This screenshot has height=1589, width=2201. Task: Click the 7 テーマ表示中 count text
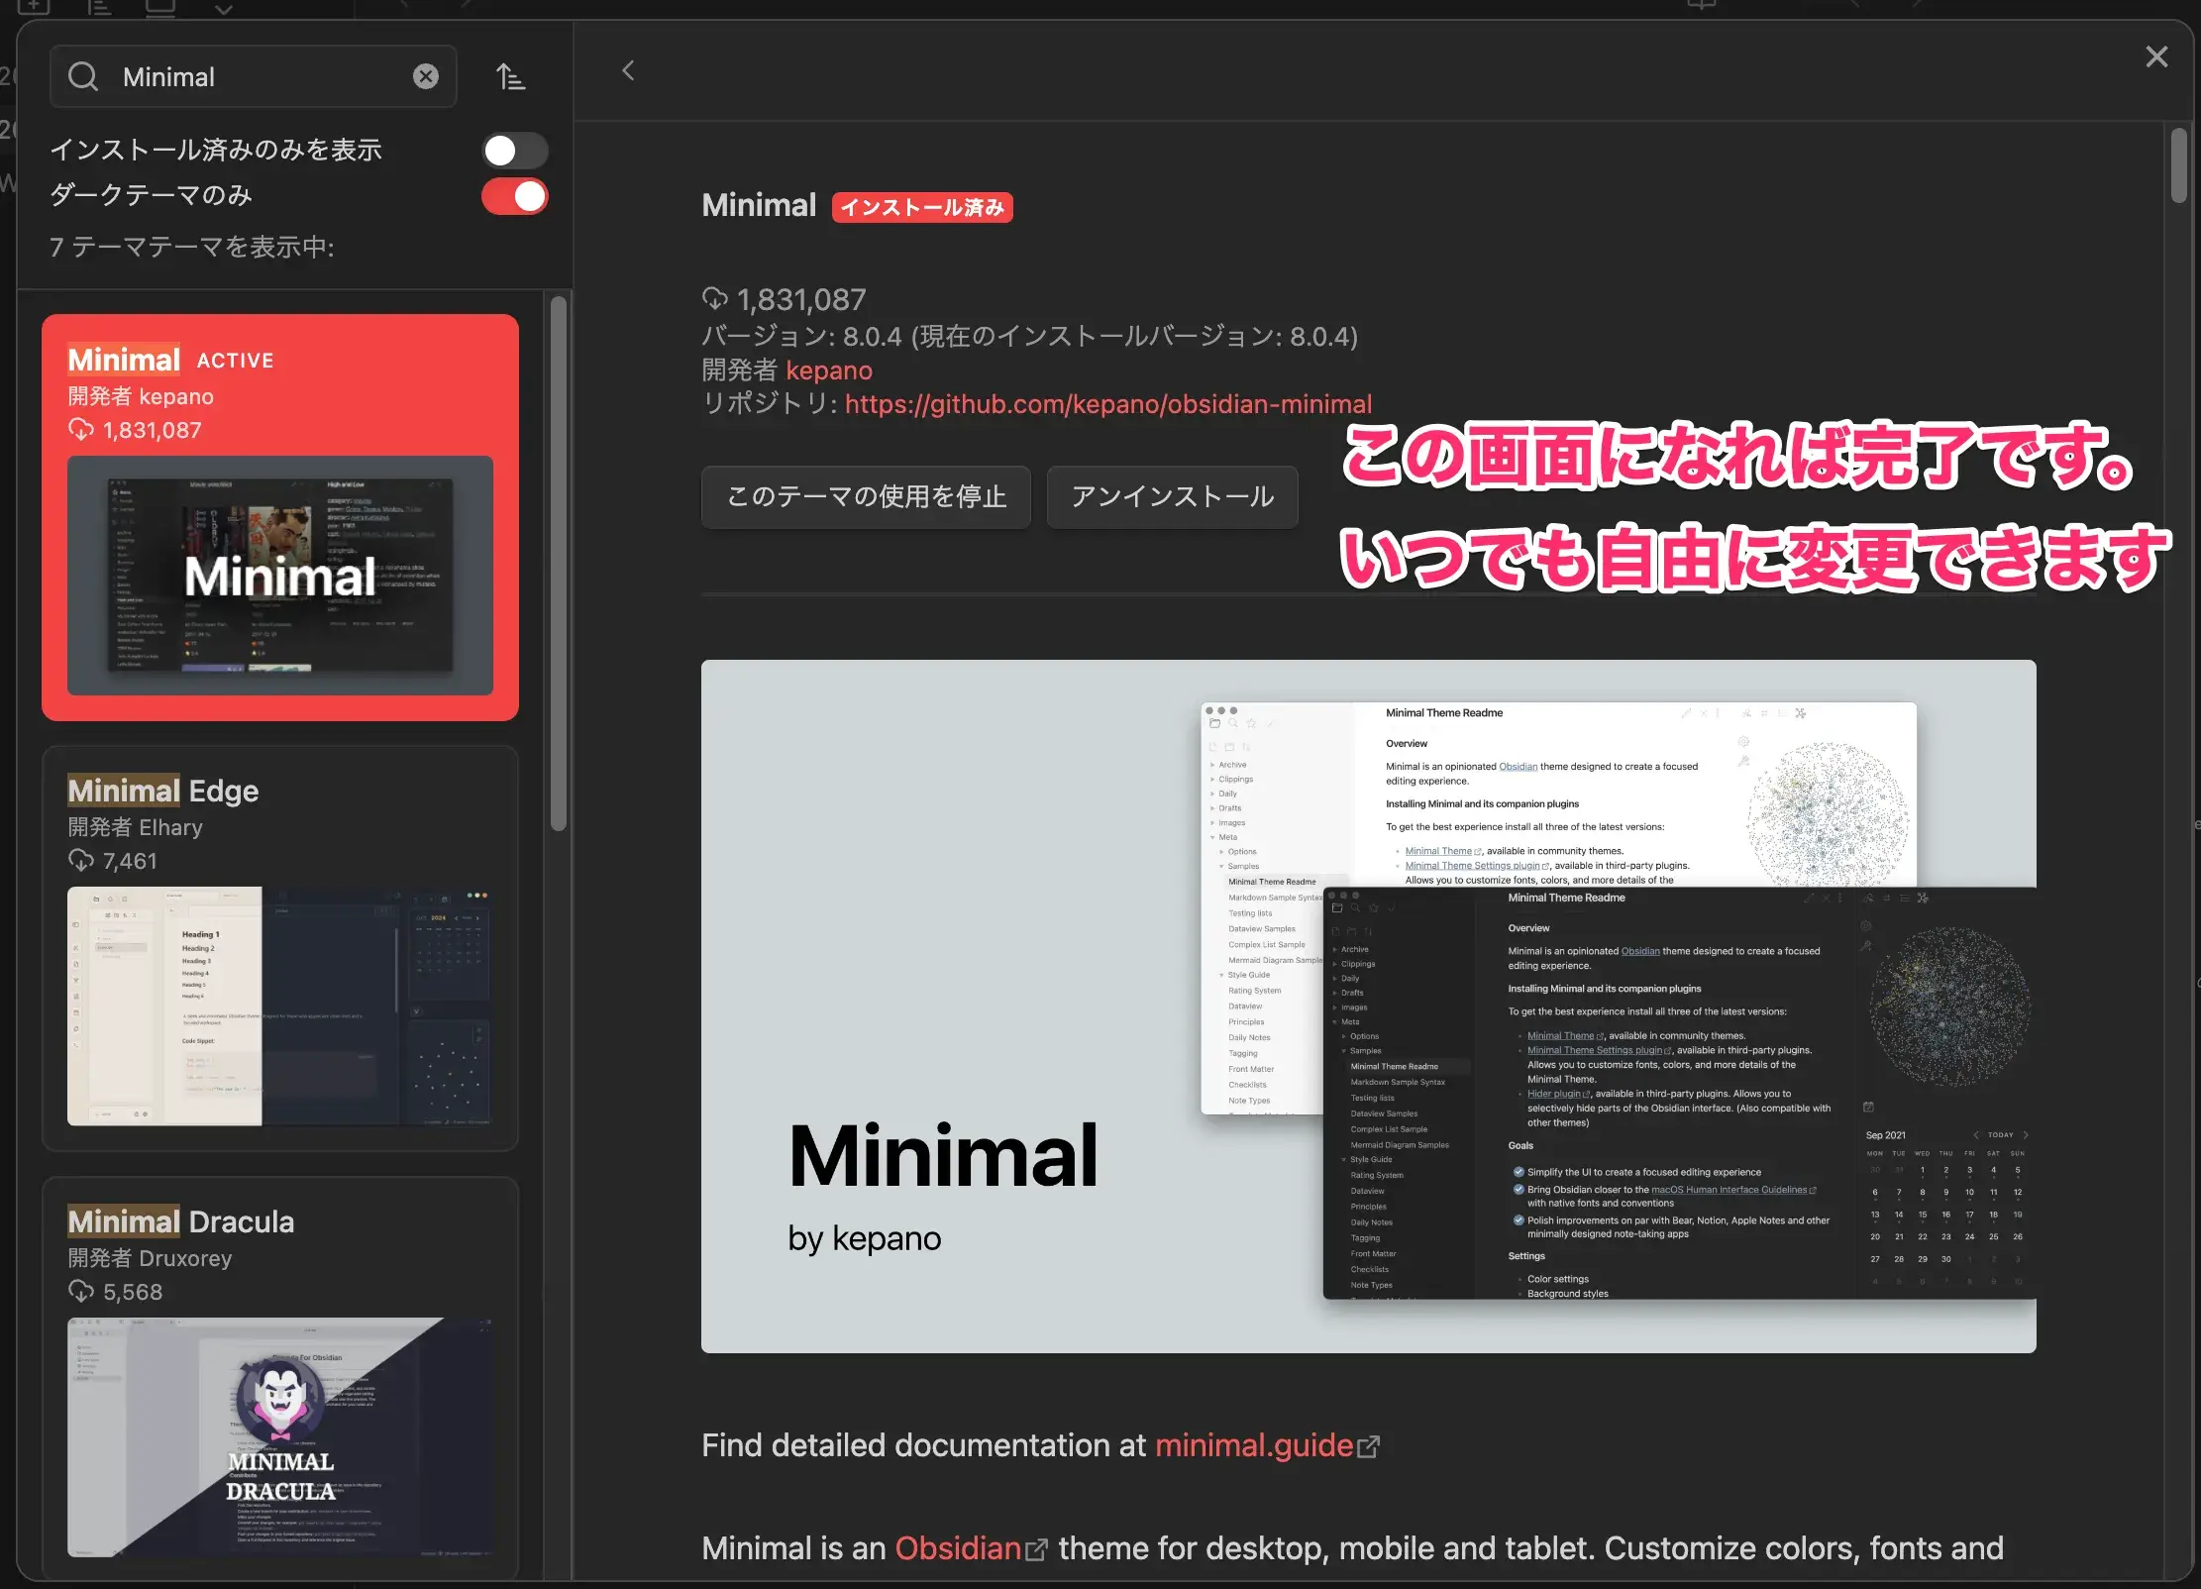coord(192,247)
